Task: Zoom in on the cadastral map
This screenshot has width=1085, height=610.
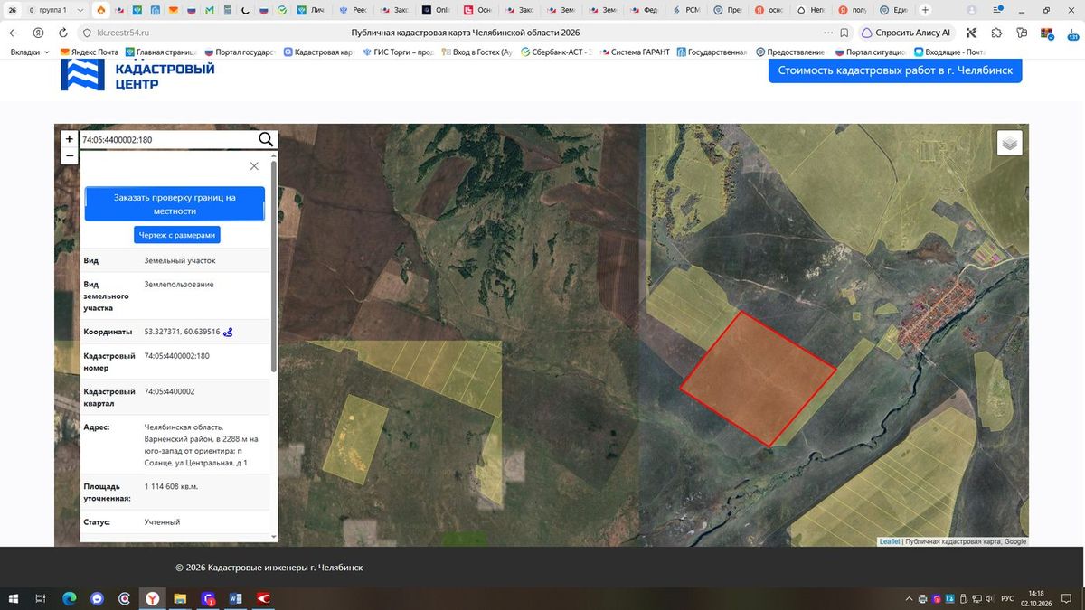Action: tap(70, 139)
